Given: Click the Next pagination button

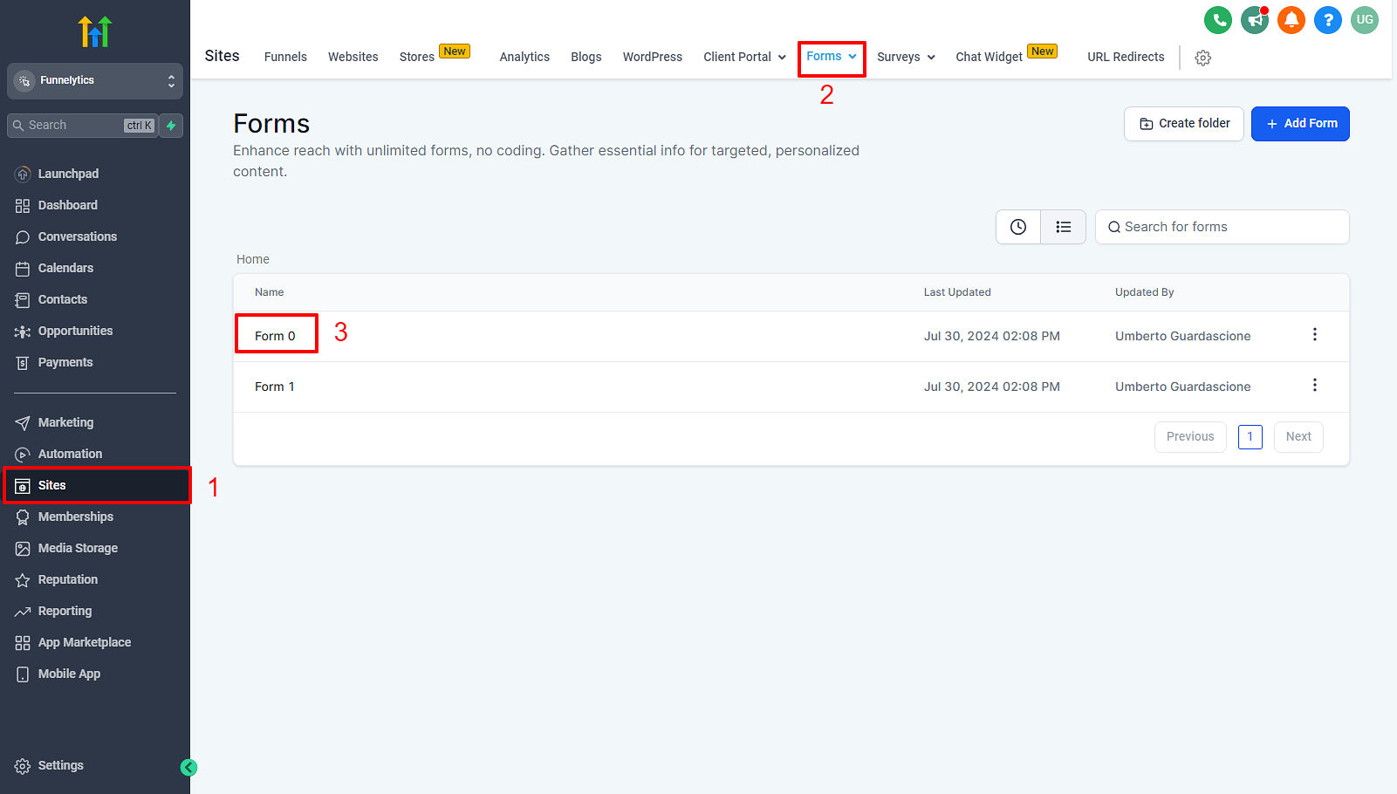Looking at the screenshot, I should point(1298,437).
